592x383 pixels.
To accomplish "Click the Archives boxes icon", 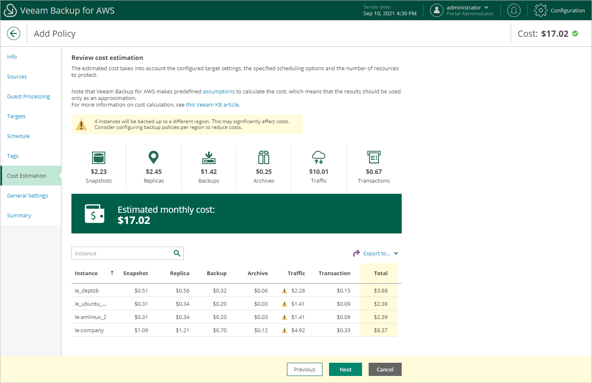I will click(264, 157).
